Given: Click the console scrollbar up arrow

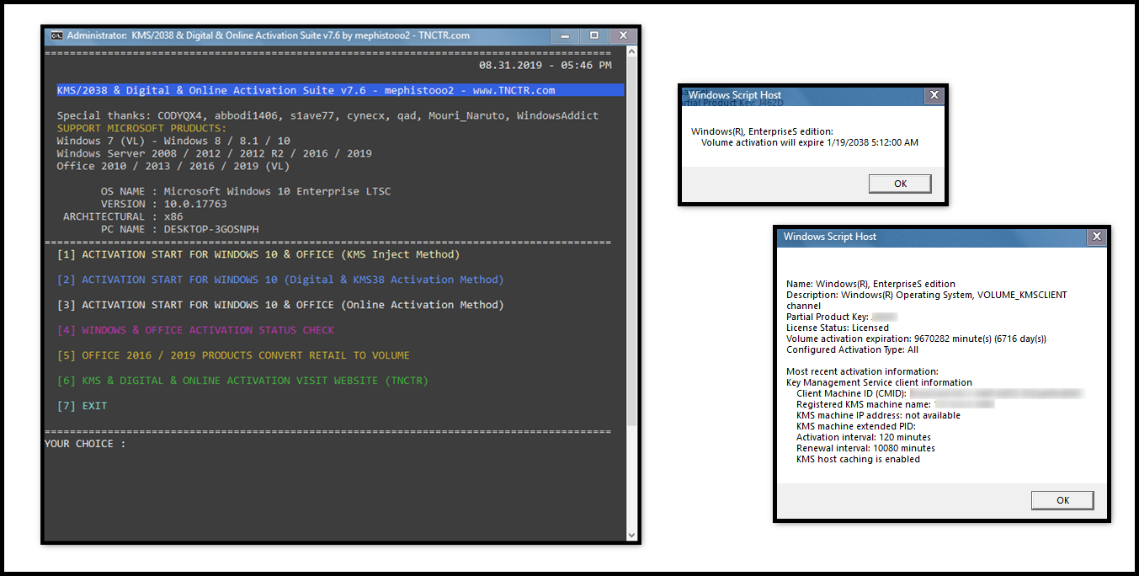Looking at the screenshot, I should point(632,53).
